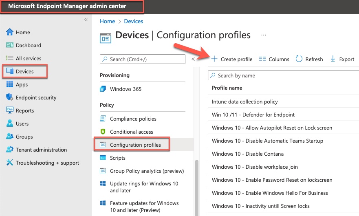Select Windows 365 under Provisioning
This screenshot has width=359, height=216.
coord(126,89)
